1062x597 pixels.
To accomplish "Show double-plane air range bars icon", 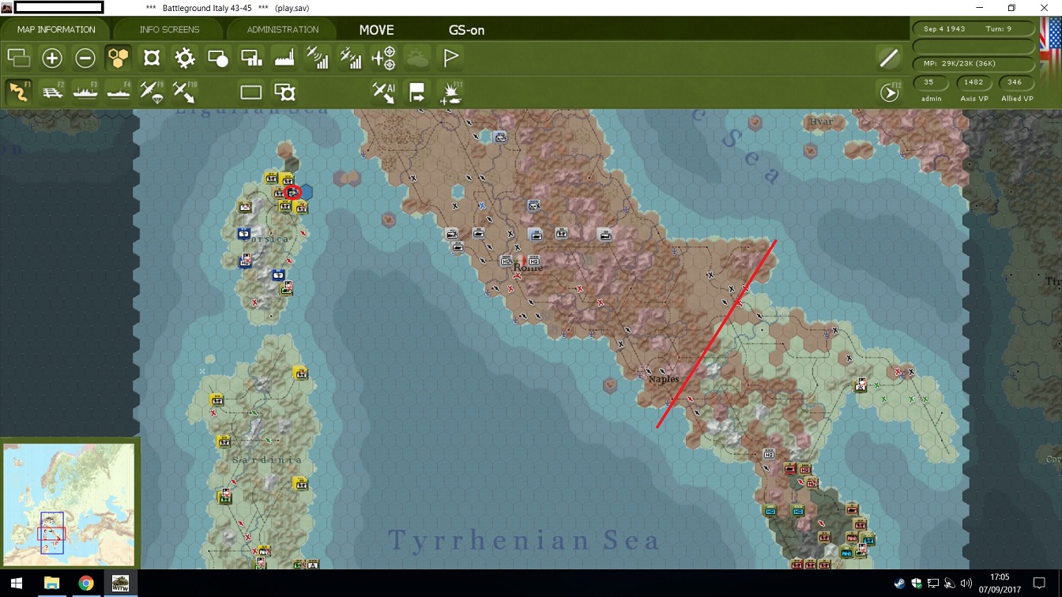I will (x=351, y=58).
